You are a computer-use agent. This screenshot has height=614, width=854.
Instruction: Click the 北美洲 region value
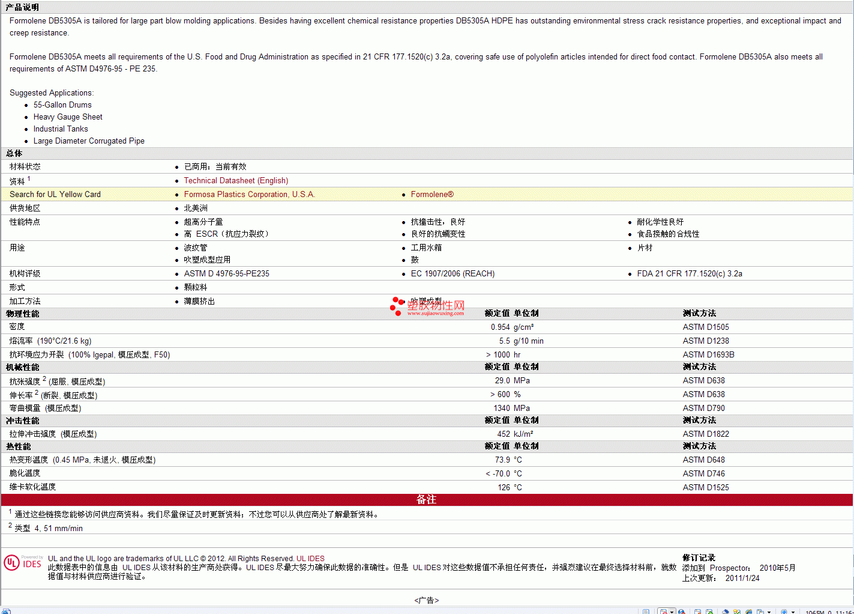pos(196,208)
